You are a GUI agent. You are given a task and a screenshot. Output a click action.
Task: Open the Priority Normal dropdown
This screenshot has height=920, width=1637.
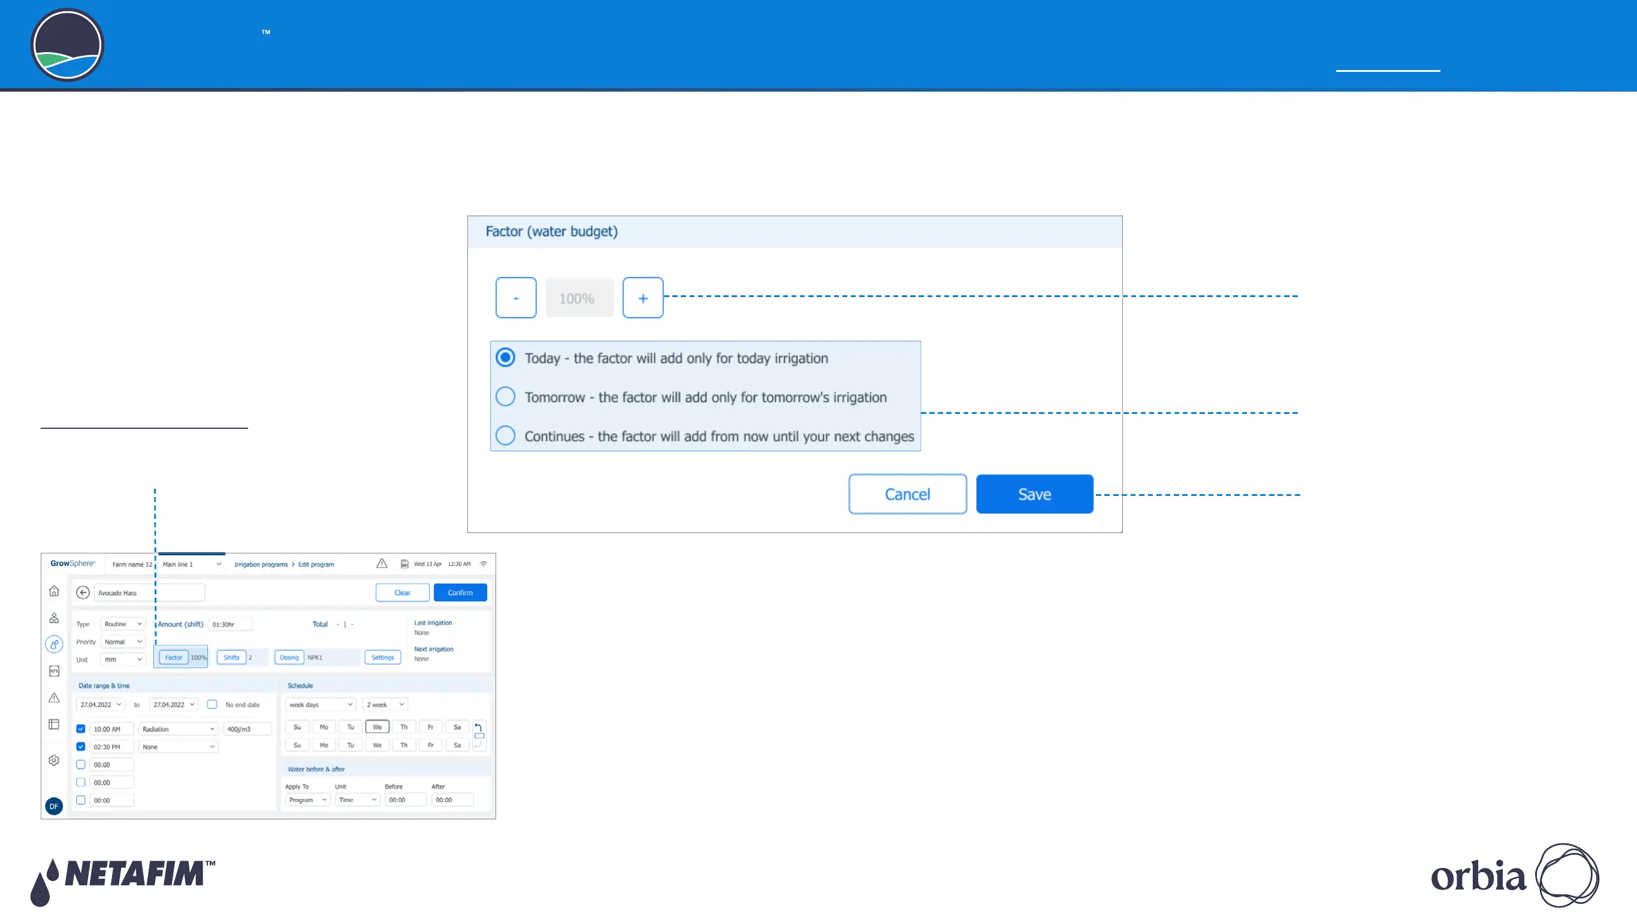pyautogui.click(x=123, y=641)
